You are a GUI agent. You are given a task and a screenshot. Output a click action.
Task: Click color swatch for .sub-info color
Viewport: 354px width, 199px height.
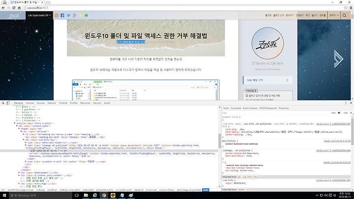pyautogui.click(x=235, y=183)
